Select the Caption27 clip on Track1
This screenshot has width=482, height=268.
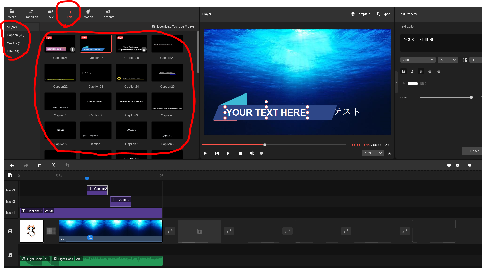pyautogui.click(x=91, y=213)
